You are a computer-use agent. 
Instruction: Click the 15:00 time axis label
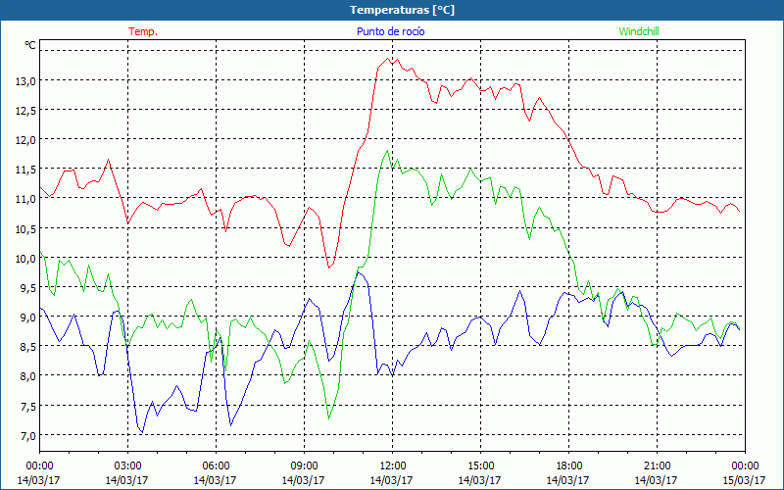click(x=480, y=466)
